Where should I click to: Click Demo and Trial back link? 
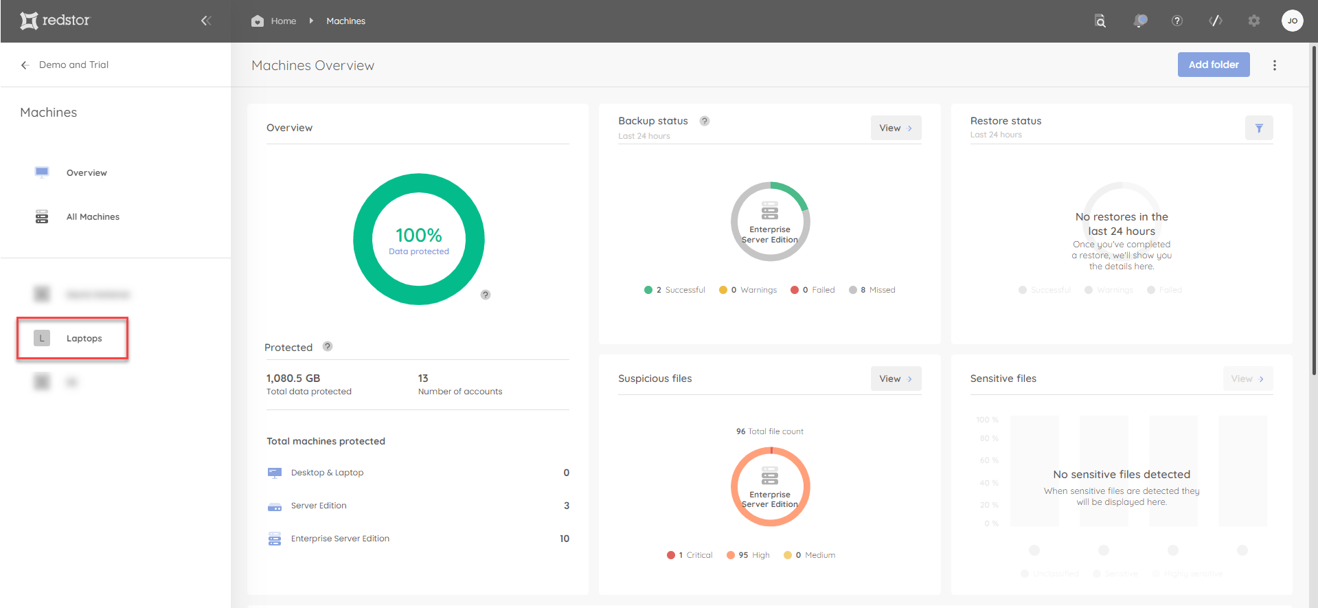73,65
